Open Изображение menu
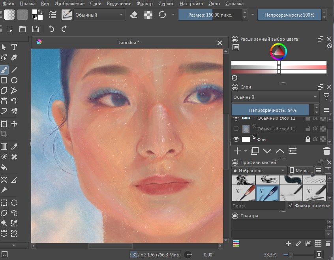The height and width of the screenshot is (260, 334). coord(69,4)
